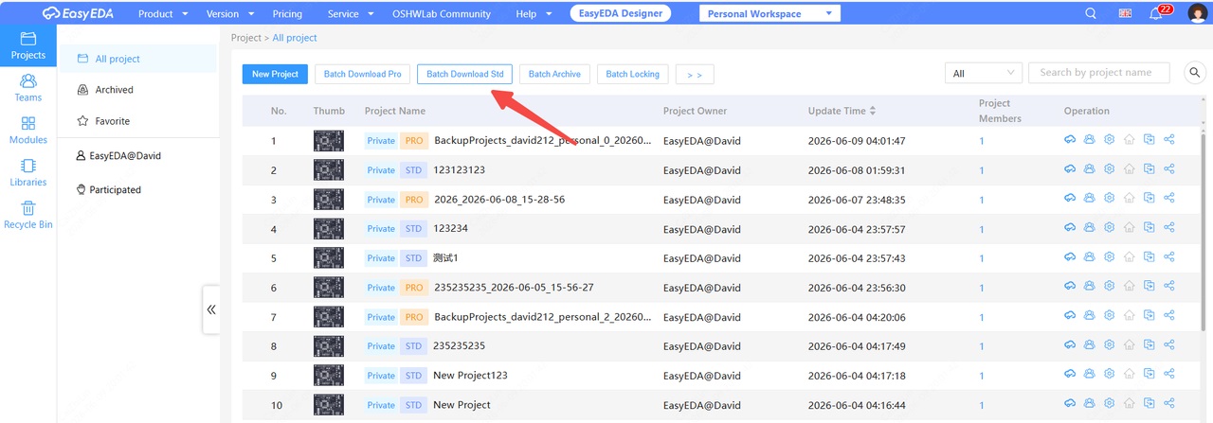The image size is (1213, 423).
Task: Download project 123123123 via cloud icon
Action: pos(1070,169)
